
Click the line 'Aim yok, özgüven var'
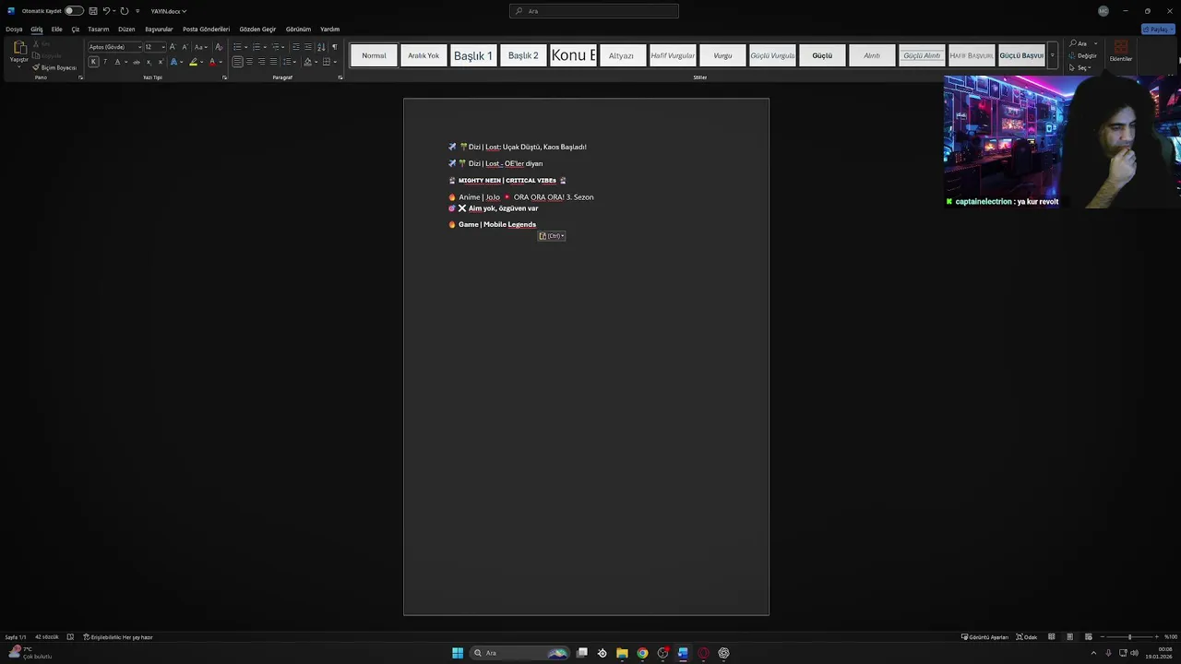click(503, 208)
